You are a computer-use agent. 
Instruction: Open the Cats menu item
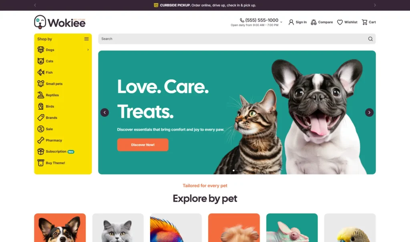[49, 61]
